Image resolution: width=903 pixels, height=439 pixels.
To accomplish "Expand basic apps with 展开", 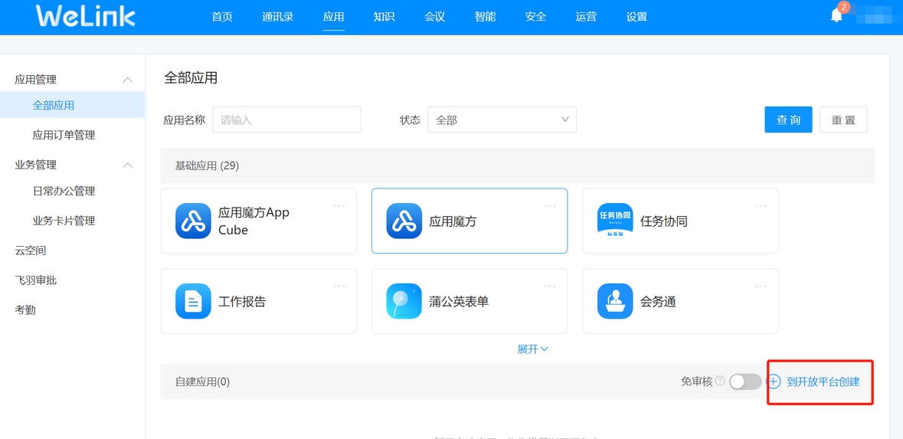I will [x=533, y=349].
